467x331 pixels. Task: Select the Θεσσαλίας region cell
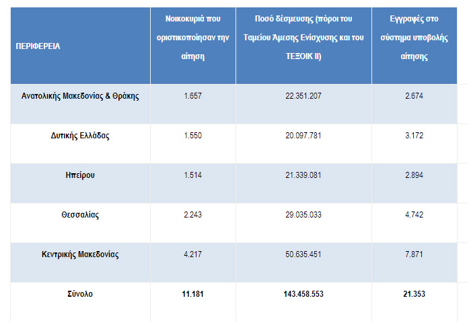pyautogui.click(x=80, y=215)
